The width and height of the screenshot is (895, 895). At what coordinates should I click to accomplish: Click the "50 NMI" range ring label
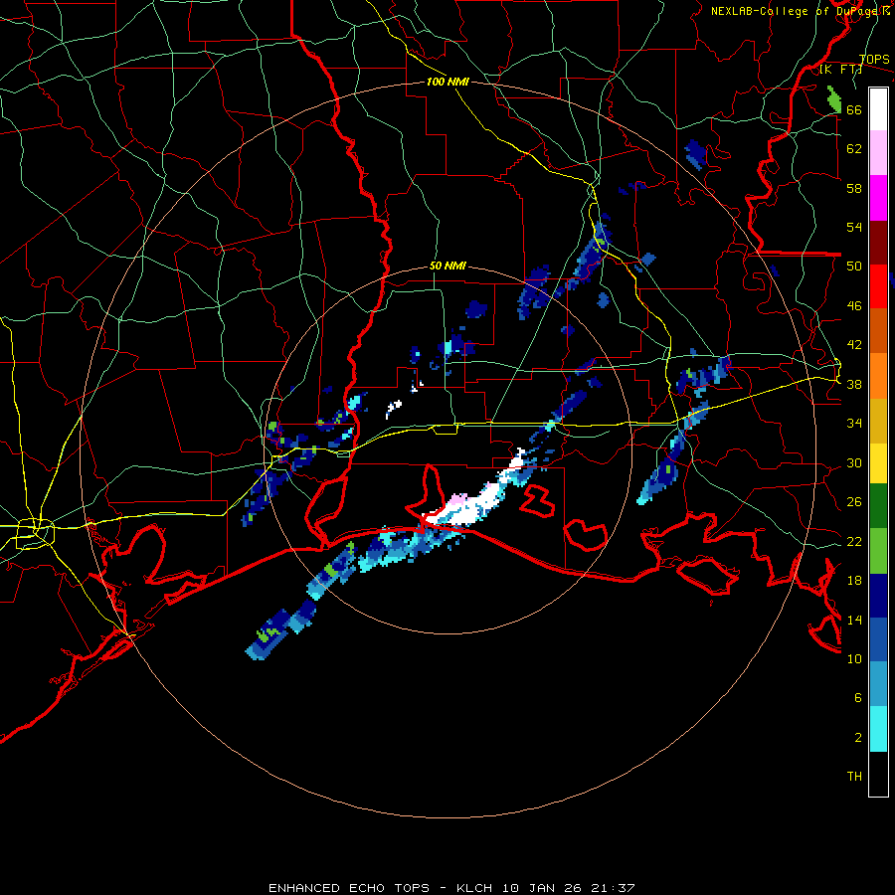[x=447, y=266]
